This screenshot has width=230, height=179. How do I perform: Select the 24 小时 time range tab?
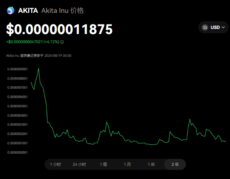[x=79, y=164]
